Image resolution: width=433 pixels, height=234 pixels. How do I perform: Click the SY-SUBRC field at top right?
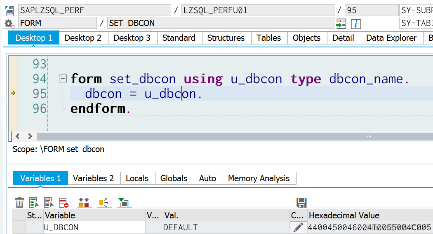pyautogui.click(x=416, y=10)
